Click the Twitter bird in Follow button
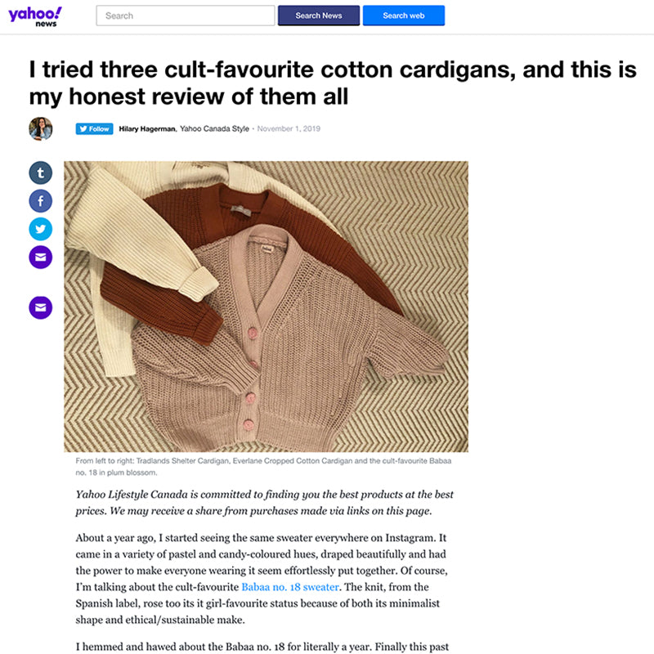Screen dimensions: 654x654 (x=83, y=129)
